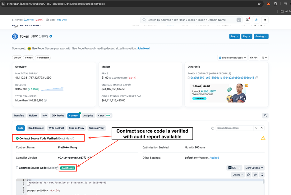Click the green verified checkmark icon

pyautogui.click(x=17, y=138)
